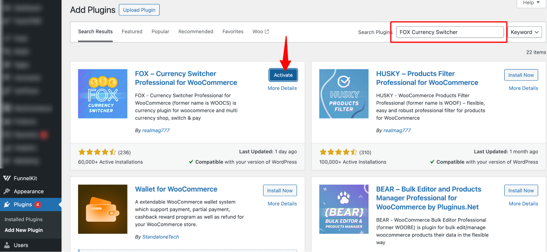Click the 22 items count text
The height and width of the screenshot is (252, 547).
(x=536, y=52)
